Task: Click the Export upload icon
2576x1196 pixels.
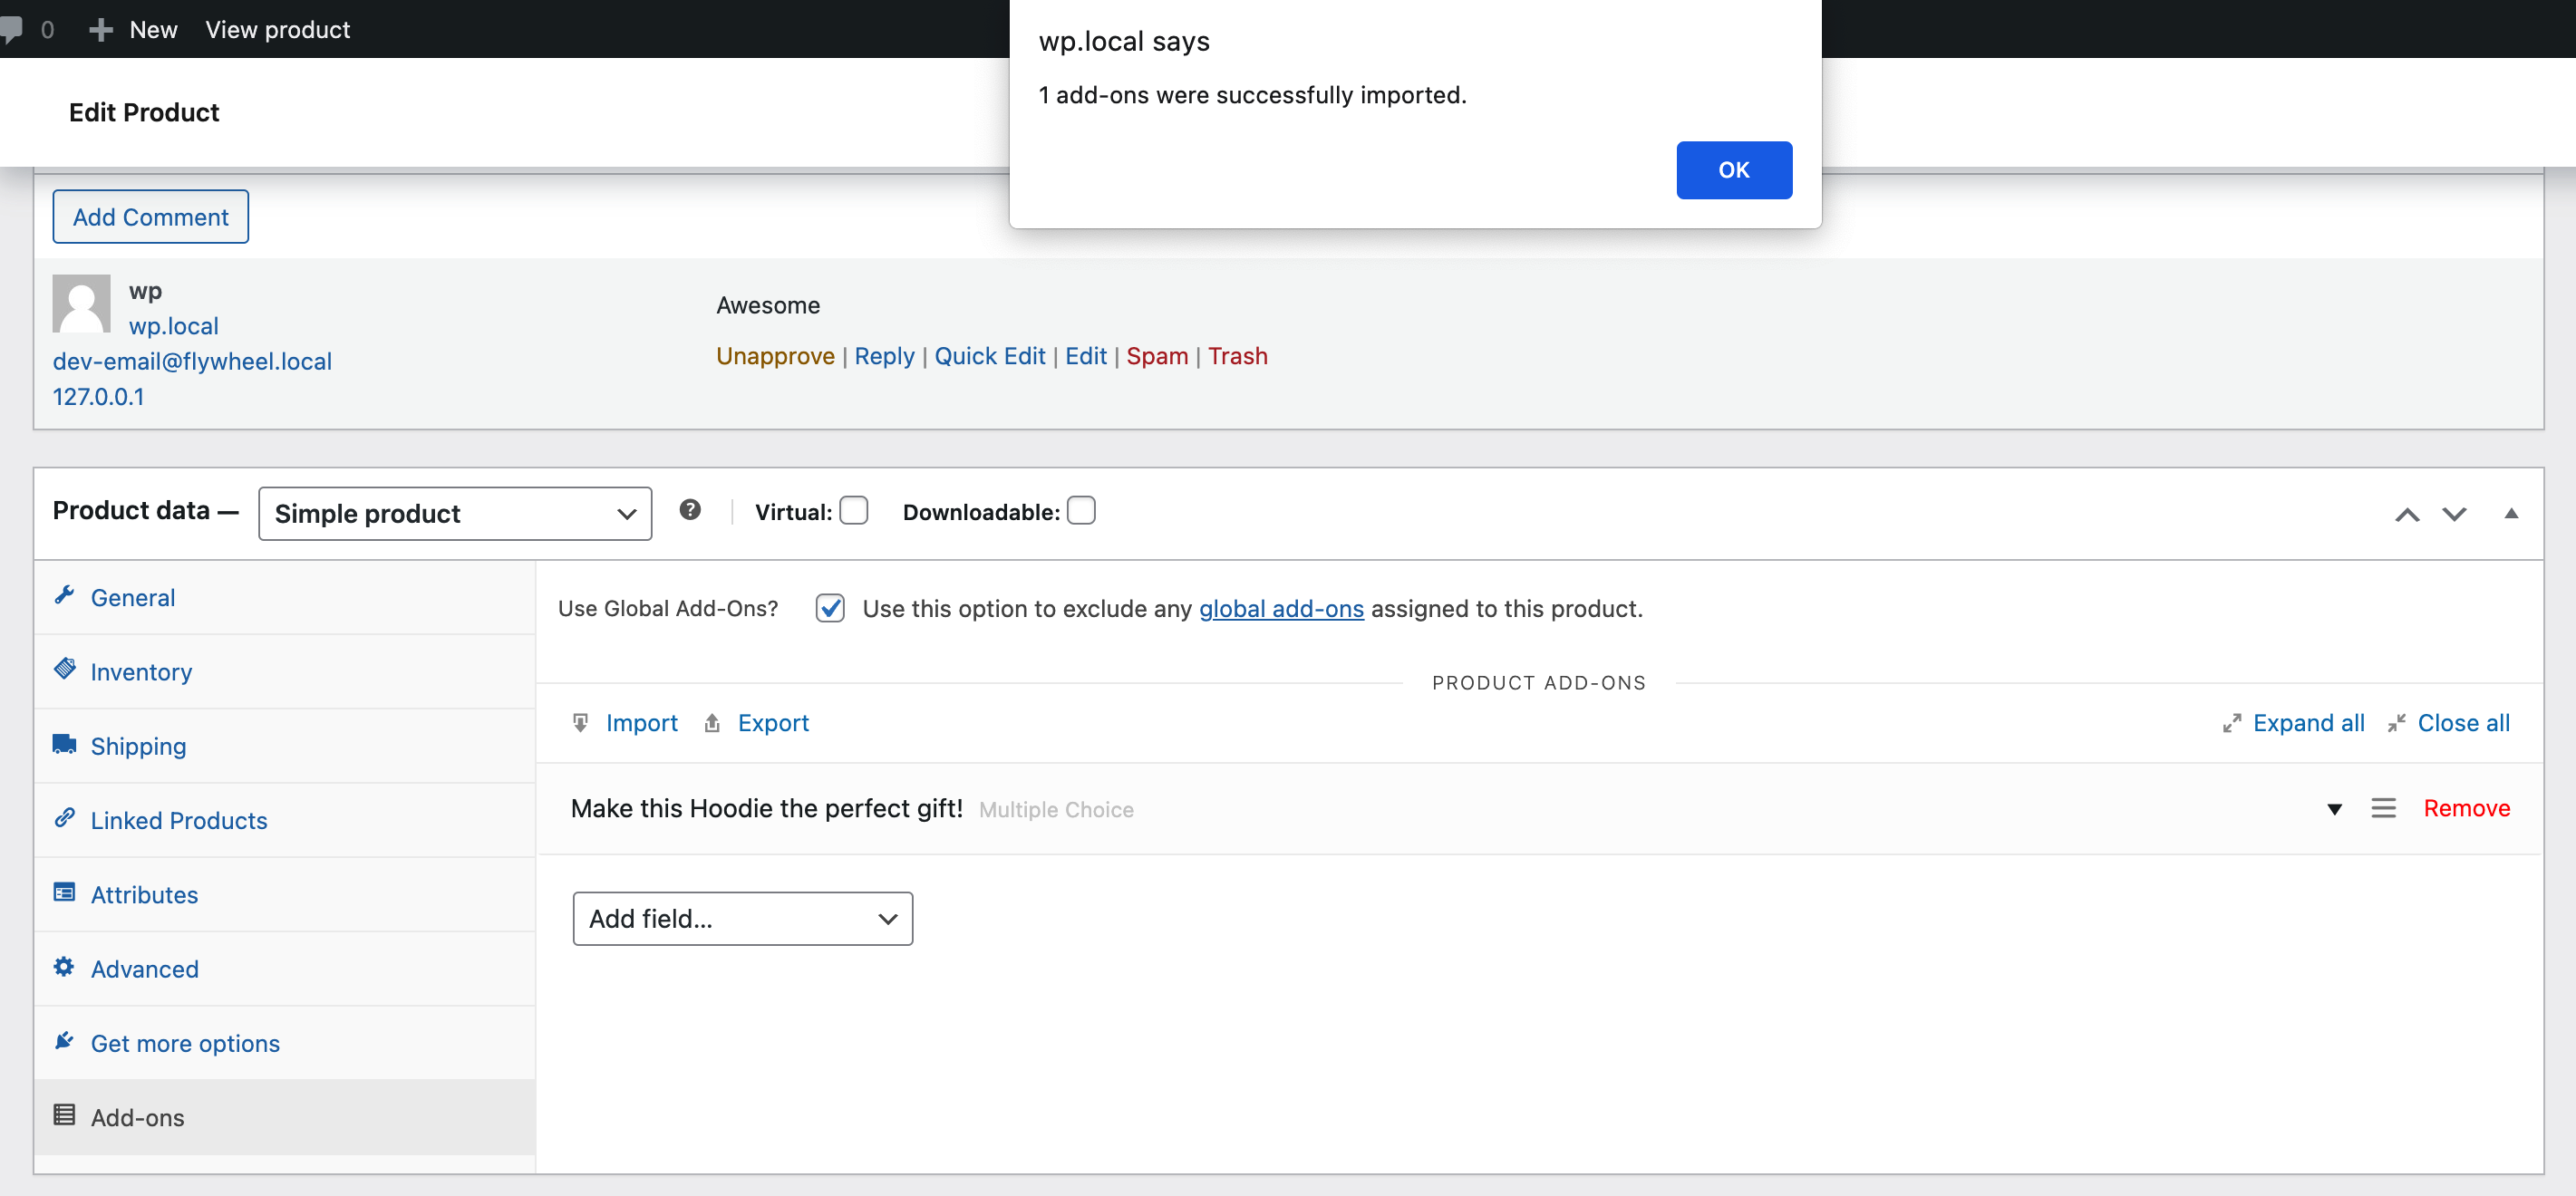Action: pos(712,723)
